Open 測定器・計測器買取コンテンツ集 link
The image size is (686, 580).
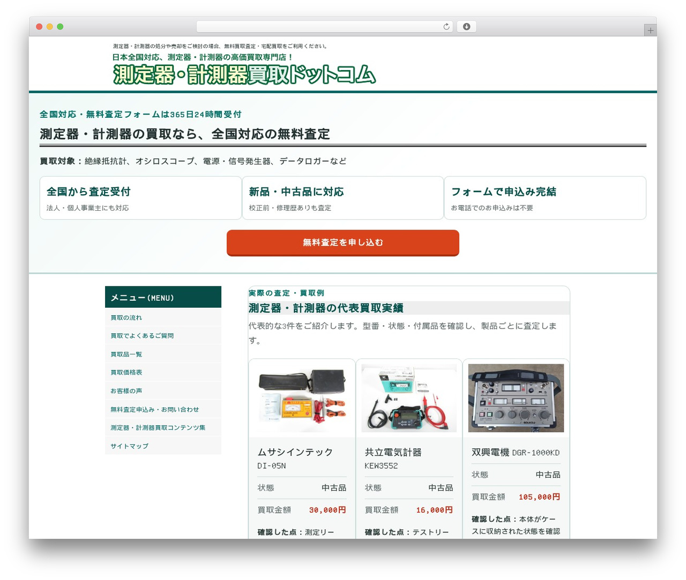click(163, 428)
